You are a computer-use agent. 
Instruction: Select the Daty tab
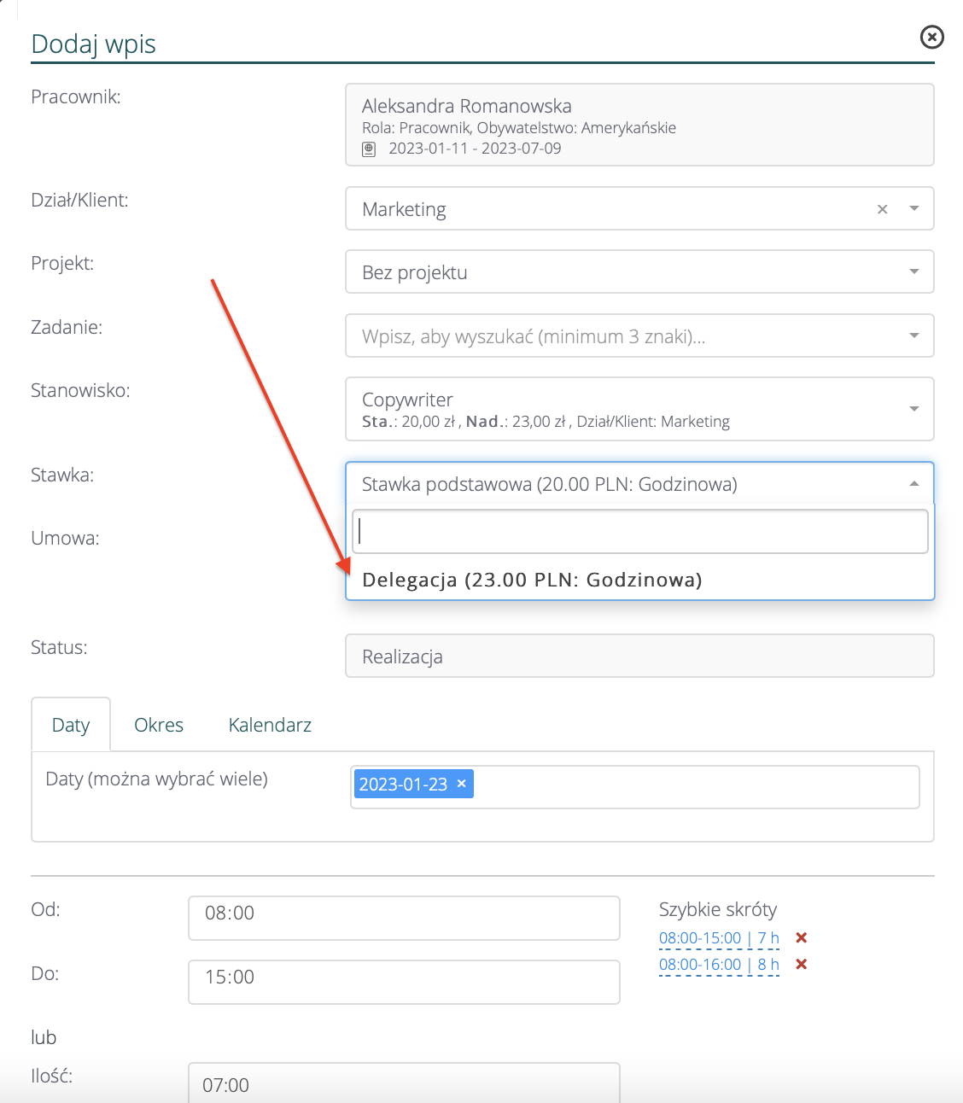click(x=71, y=725)
